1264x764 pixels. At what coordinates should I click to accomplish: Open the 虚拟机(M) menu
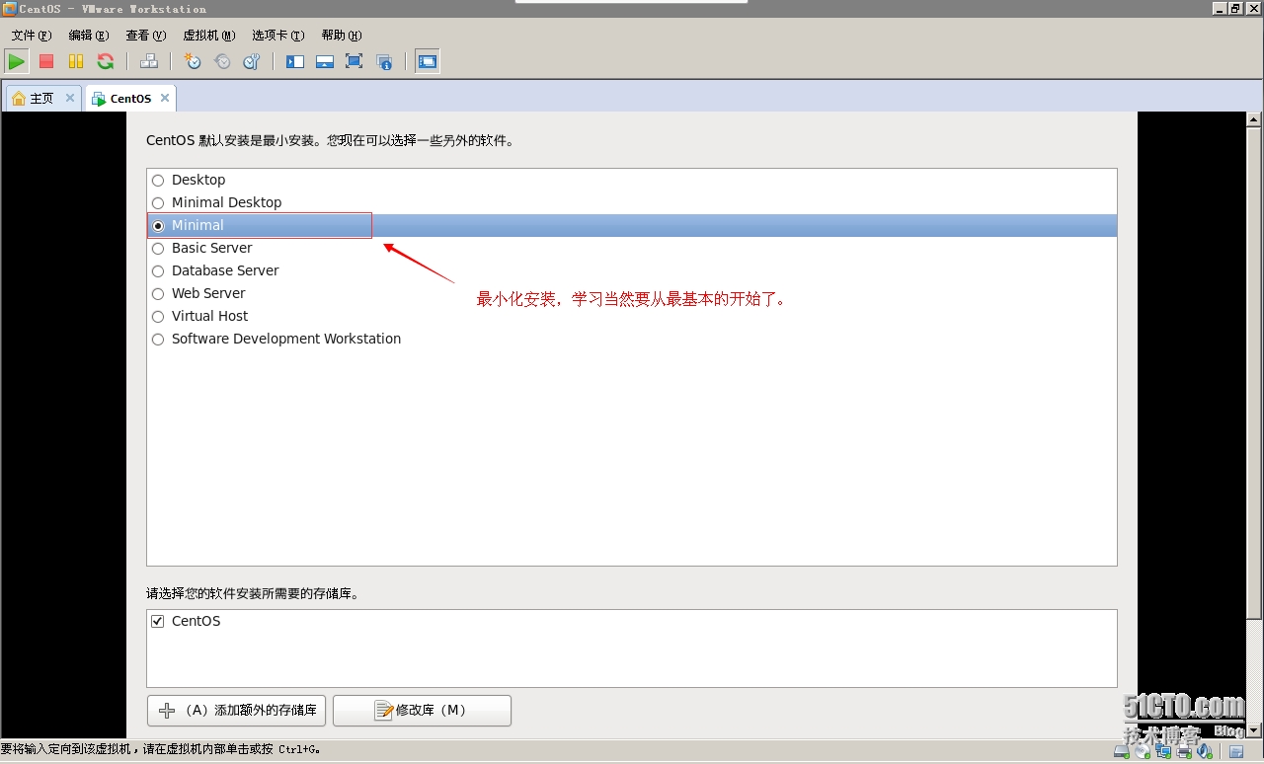coord(208,36)
